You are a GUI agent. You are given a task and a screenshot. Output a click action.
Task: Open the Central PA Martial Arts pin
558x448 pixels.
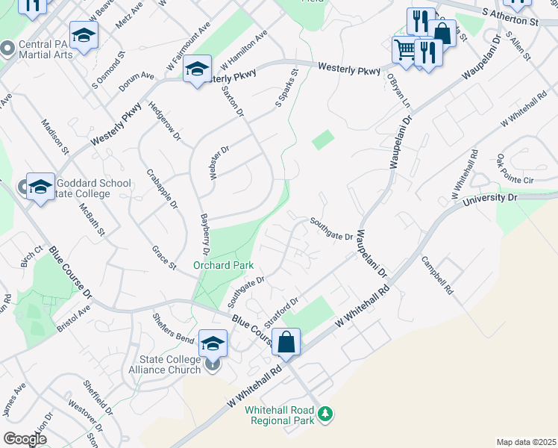[7, 49]
